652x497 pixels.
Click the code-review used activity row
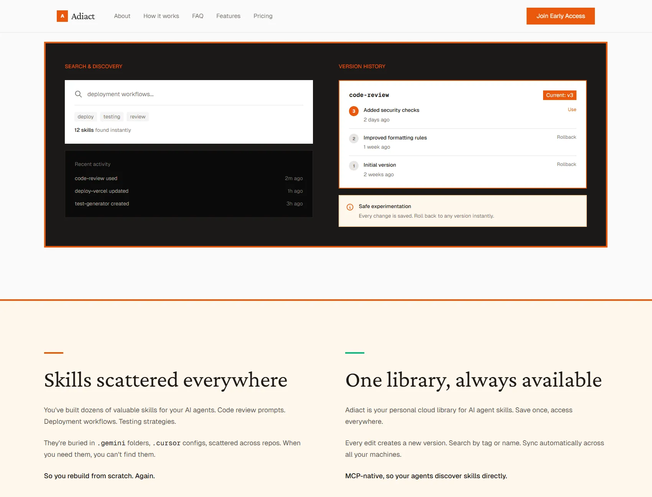coord(189,178)
